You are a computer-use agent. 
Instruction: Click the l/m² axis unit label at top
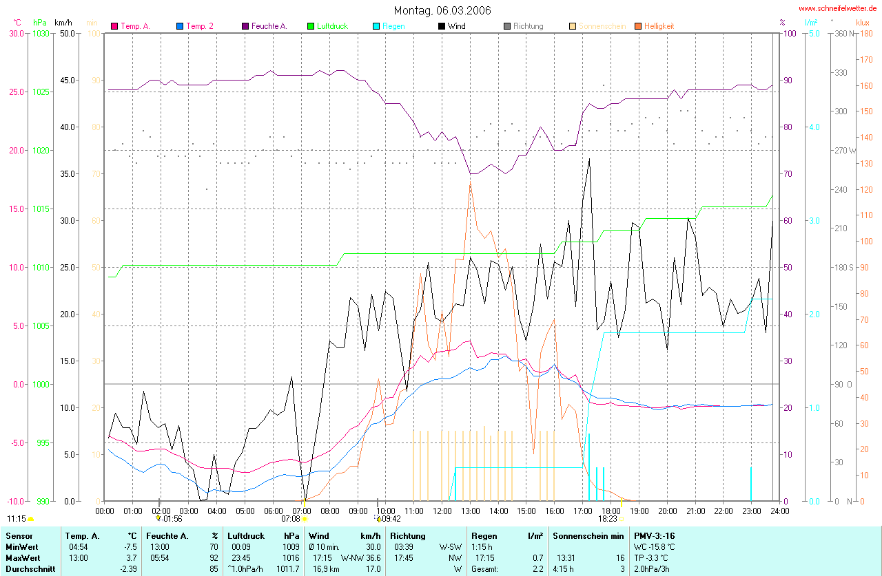coord(812,23)
